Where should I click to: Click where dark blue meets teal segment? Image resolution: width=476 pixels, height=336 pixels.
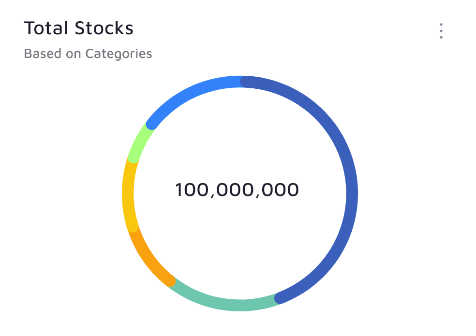pos(279,298)
